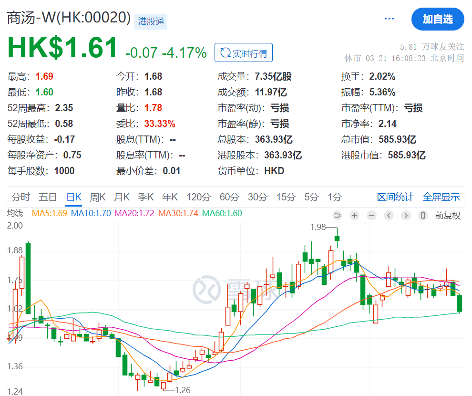Click the MA20:1.72 moving average label
The width and height of the screenshot is (472, 396).
point(134,213)
